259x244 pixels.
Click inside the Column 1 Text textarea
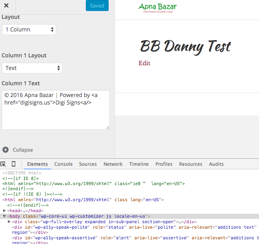[55, 110]
